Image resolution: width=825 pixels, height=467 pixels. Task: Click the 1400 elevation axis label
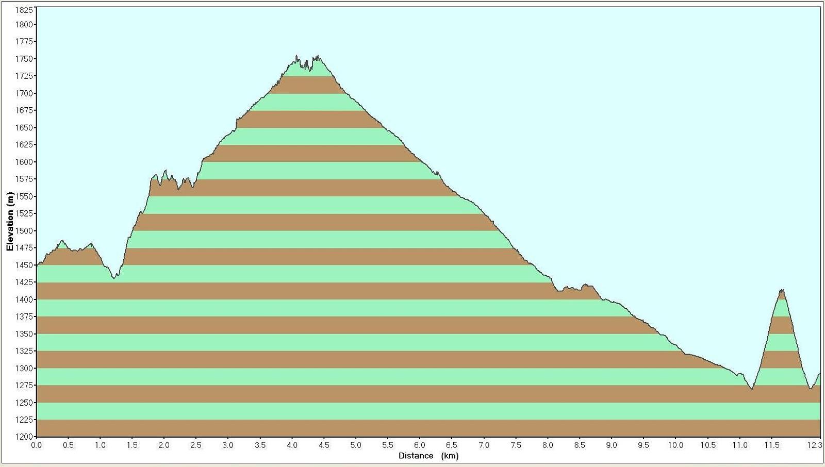click(24, 299)
